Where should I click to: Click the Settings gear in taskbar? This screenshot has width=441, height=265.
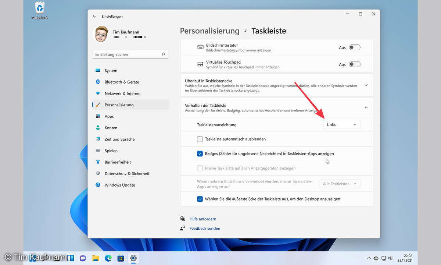click(x=133, y=258)
